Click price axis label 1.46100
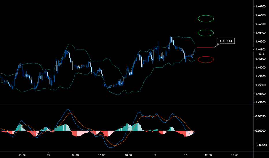 [260, 59]
